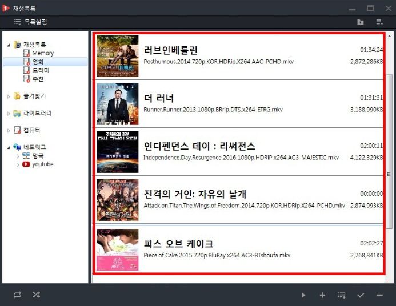Expand the 명국 network node
This screenshot has height=306, width=396.
click(x=18, y=156)
